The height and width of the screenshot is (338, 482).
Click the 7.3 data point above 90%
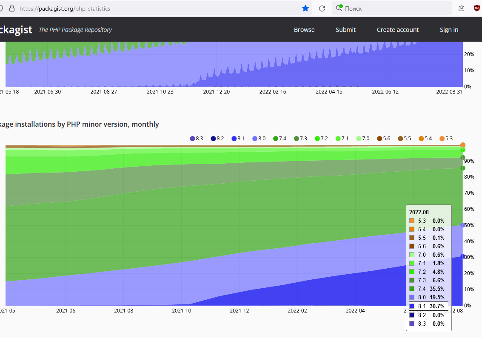[462, 158]
